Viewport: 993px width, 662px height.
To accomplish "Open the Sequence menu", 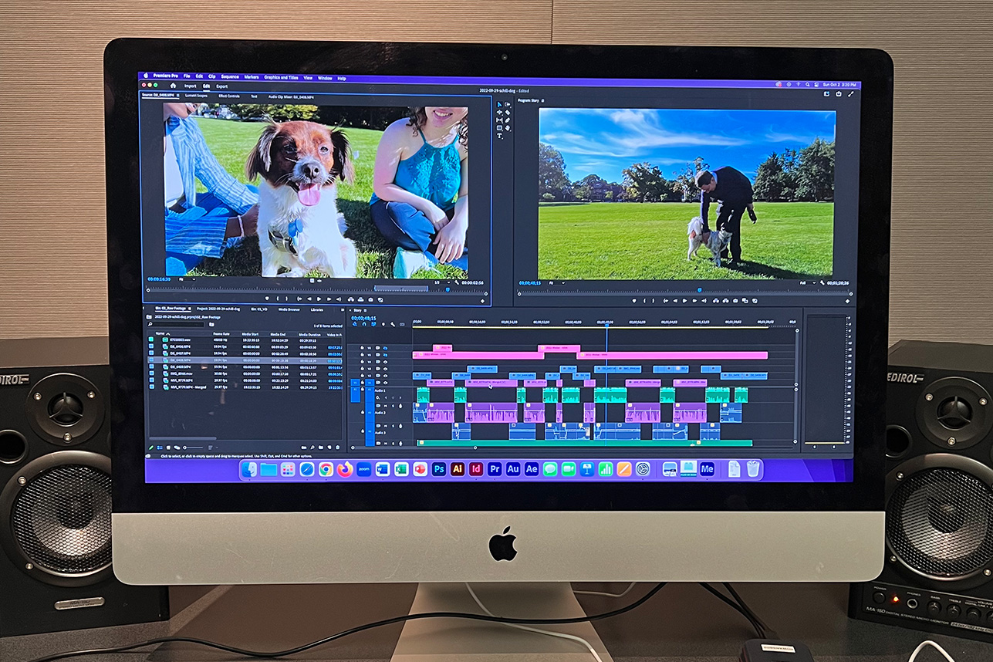I will 230,78.
